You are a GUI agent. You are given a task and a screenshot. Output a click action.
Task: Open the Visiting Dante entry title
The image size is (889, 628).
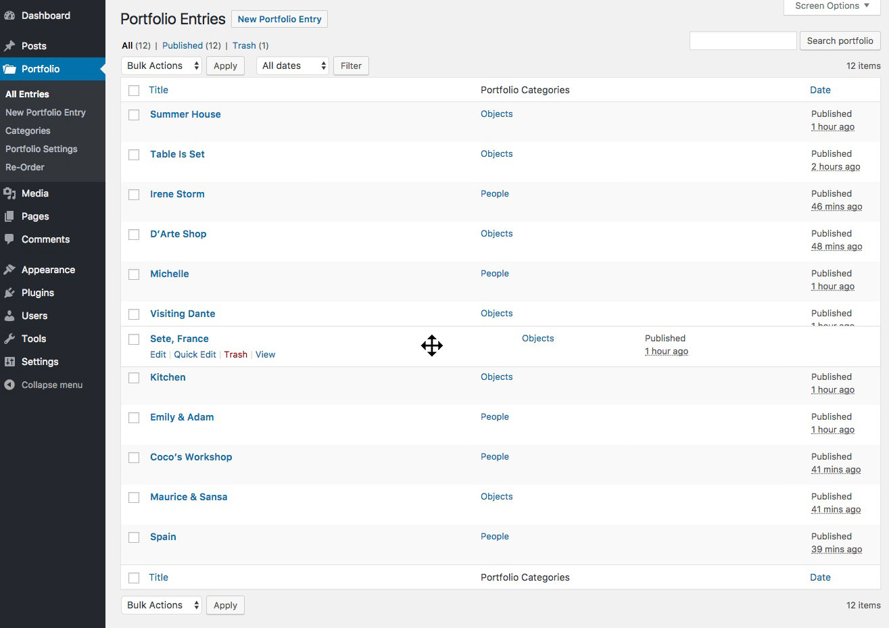183,314
